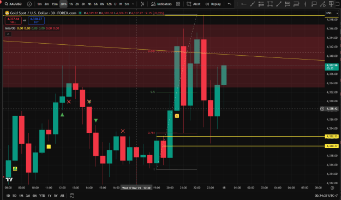Open the indicator templates grid icon
Image resolution: width=341 pixels, height=200 pixels.
[178, 4]
